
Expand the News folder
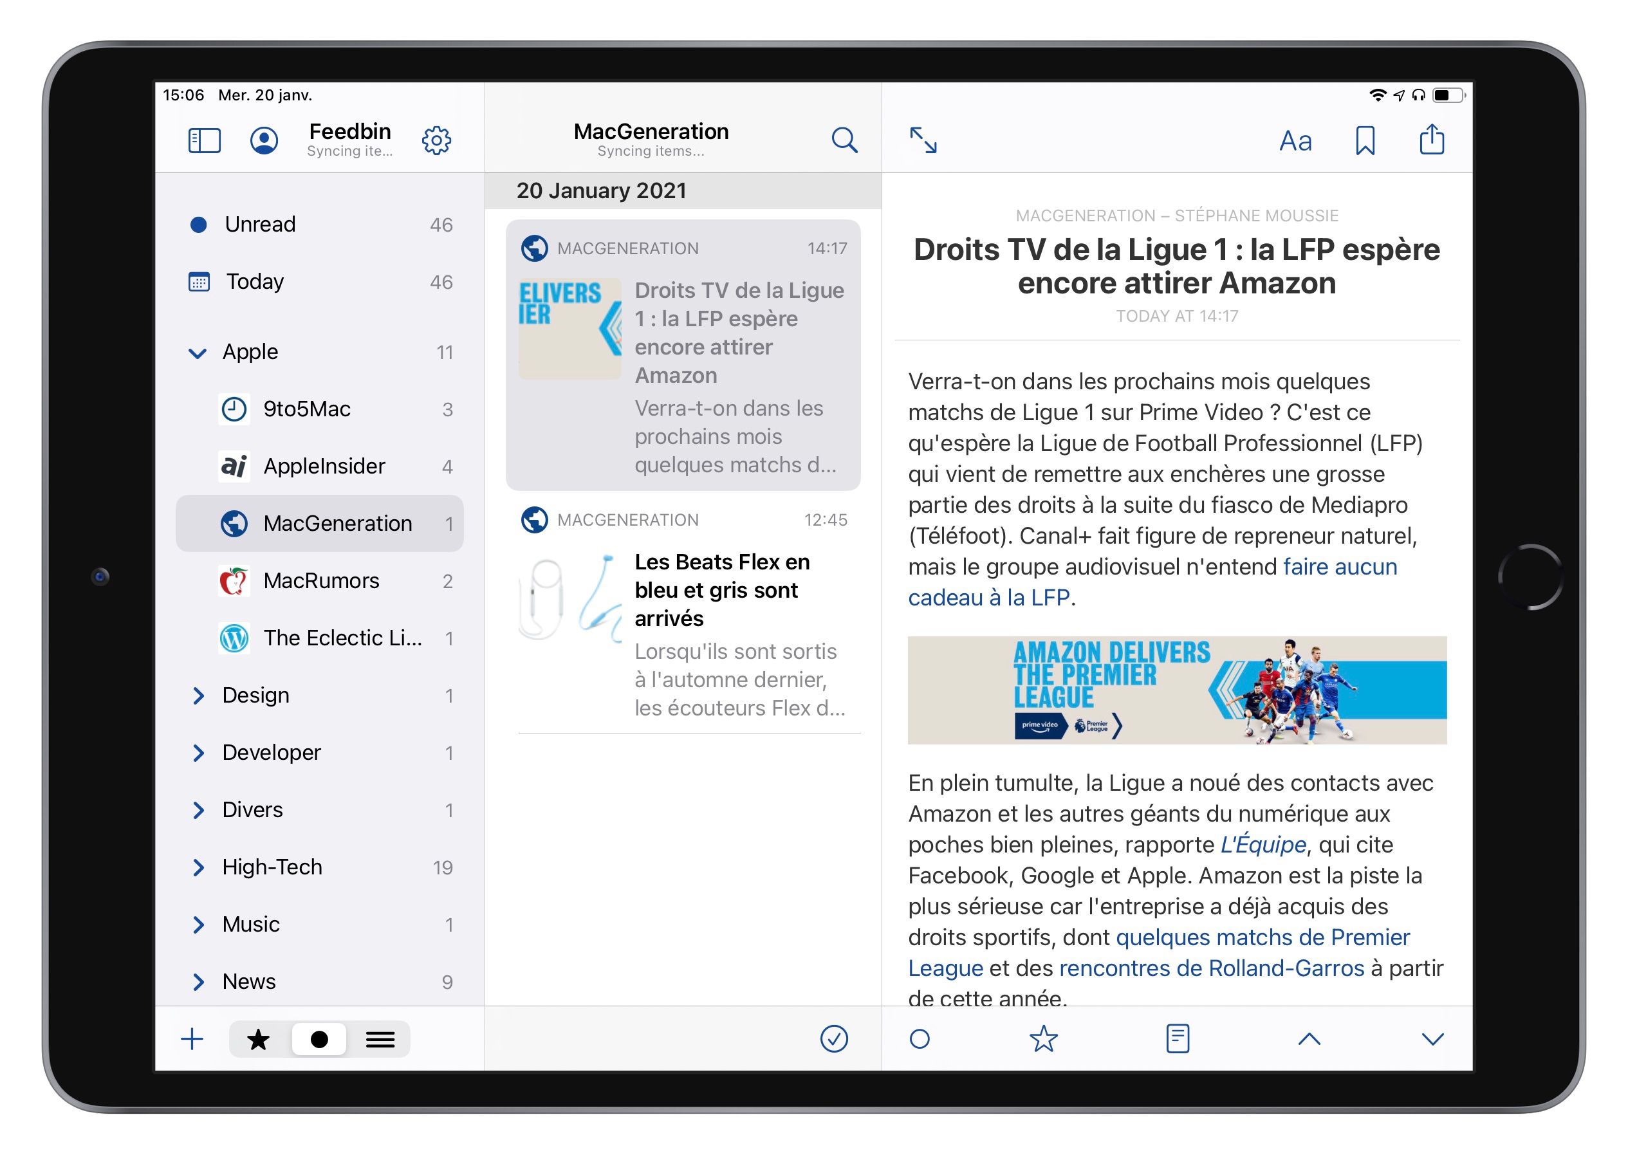(198, 981)
